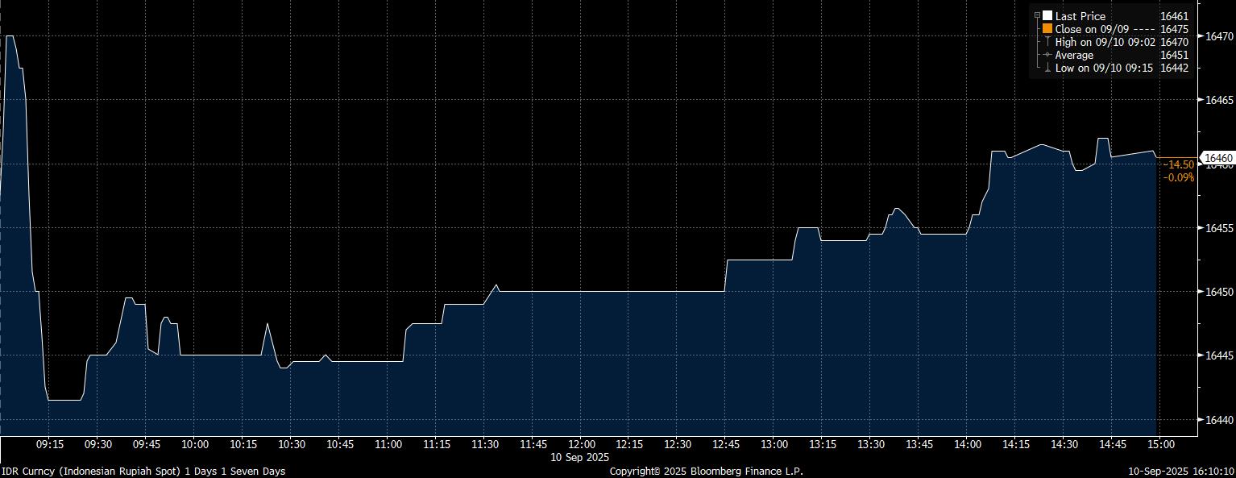Select the Low marker icon in legend
Screen dimensions: 1236x478
tap(1047, 69)
